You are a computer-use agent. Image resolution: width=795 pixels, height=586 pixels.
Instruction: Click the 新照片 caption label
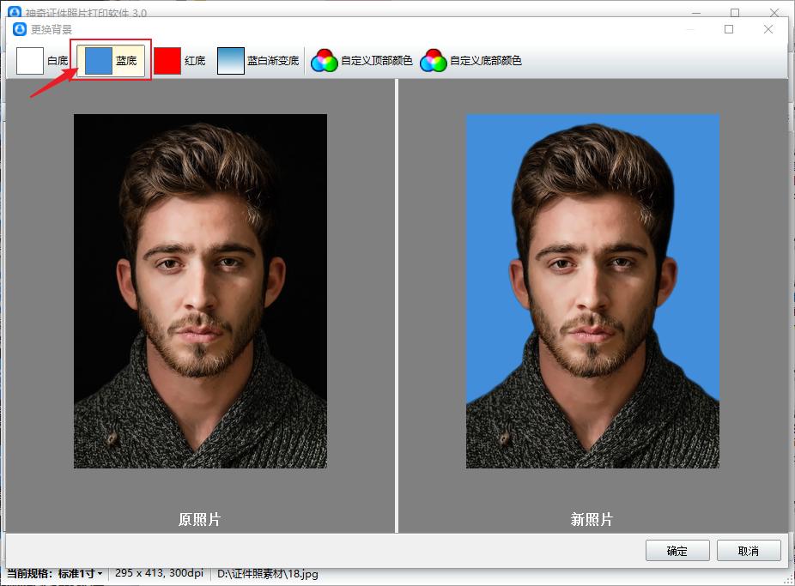592,519
